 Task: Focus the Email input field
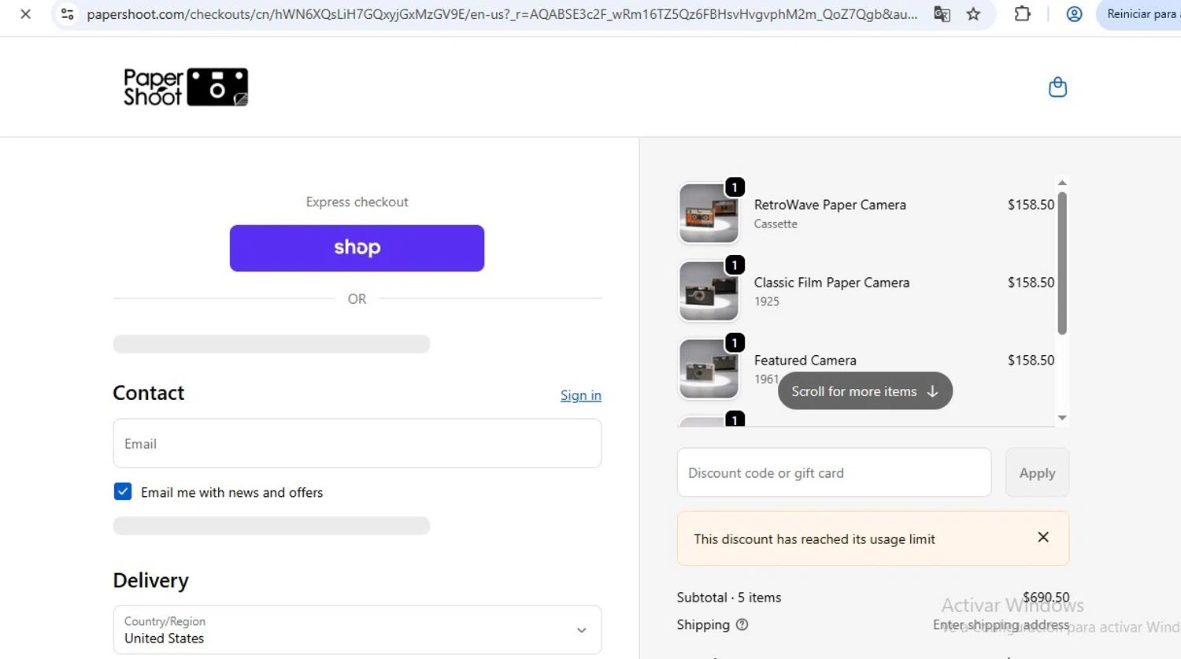[x=357, y=443]
